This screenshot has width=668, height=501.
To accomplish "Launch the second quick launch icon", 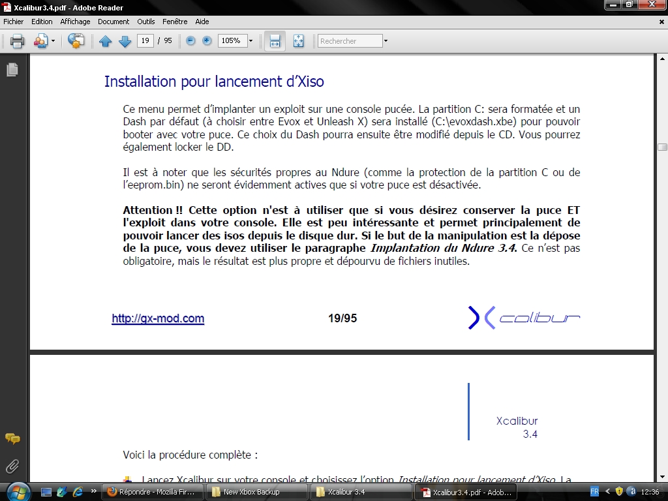I will pos(62,492).
